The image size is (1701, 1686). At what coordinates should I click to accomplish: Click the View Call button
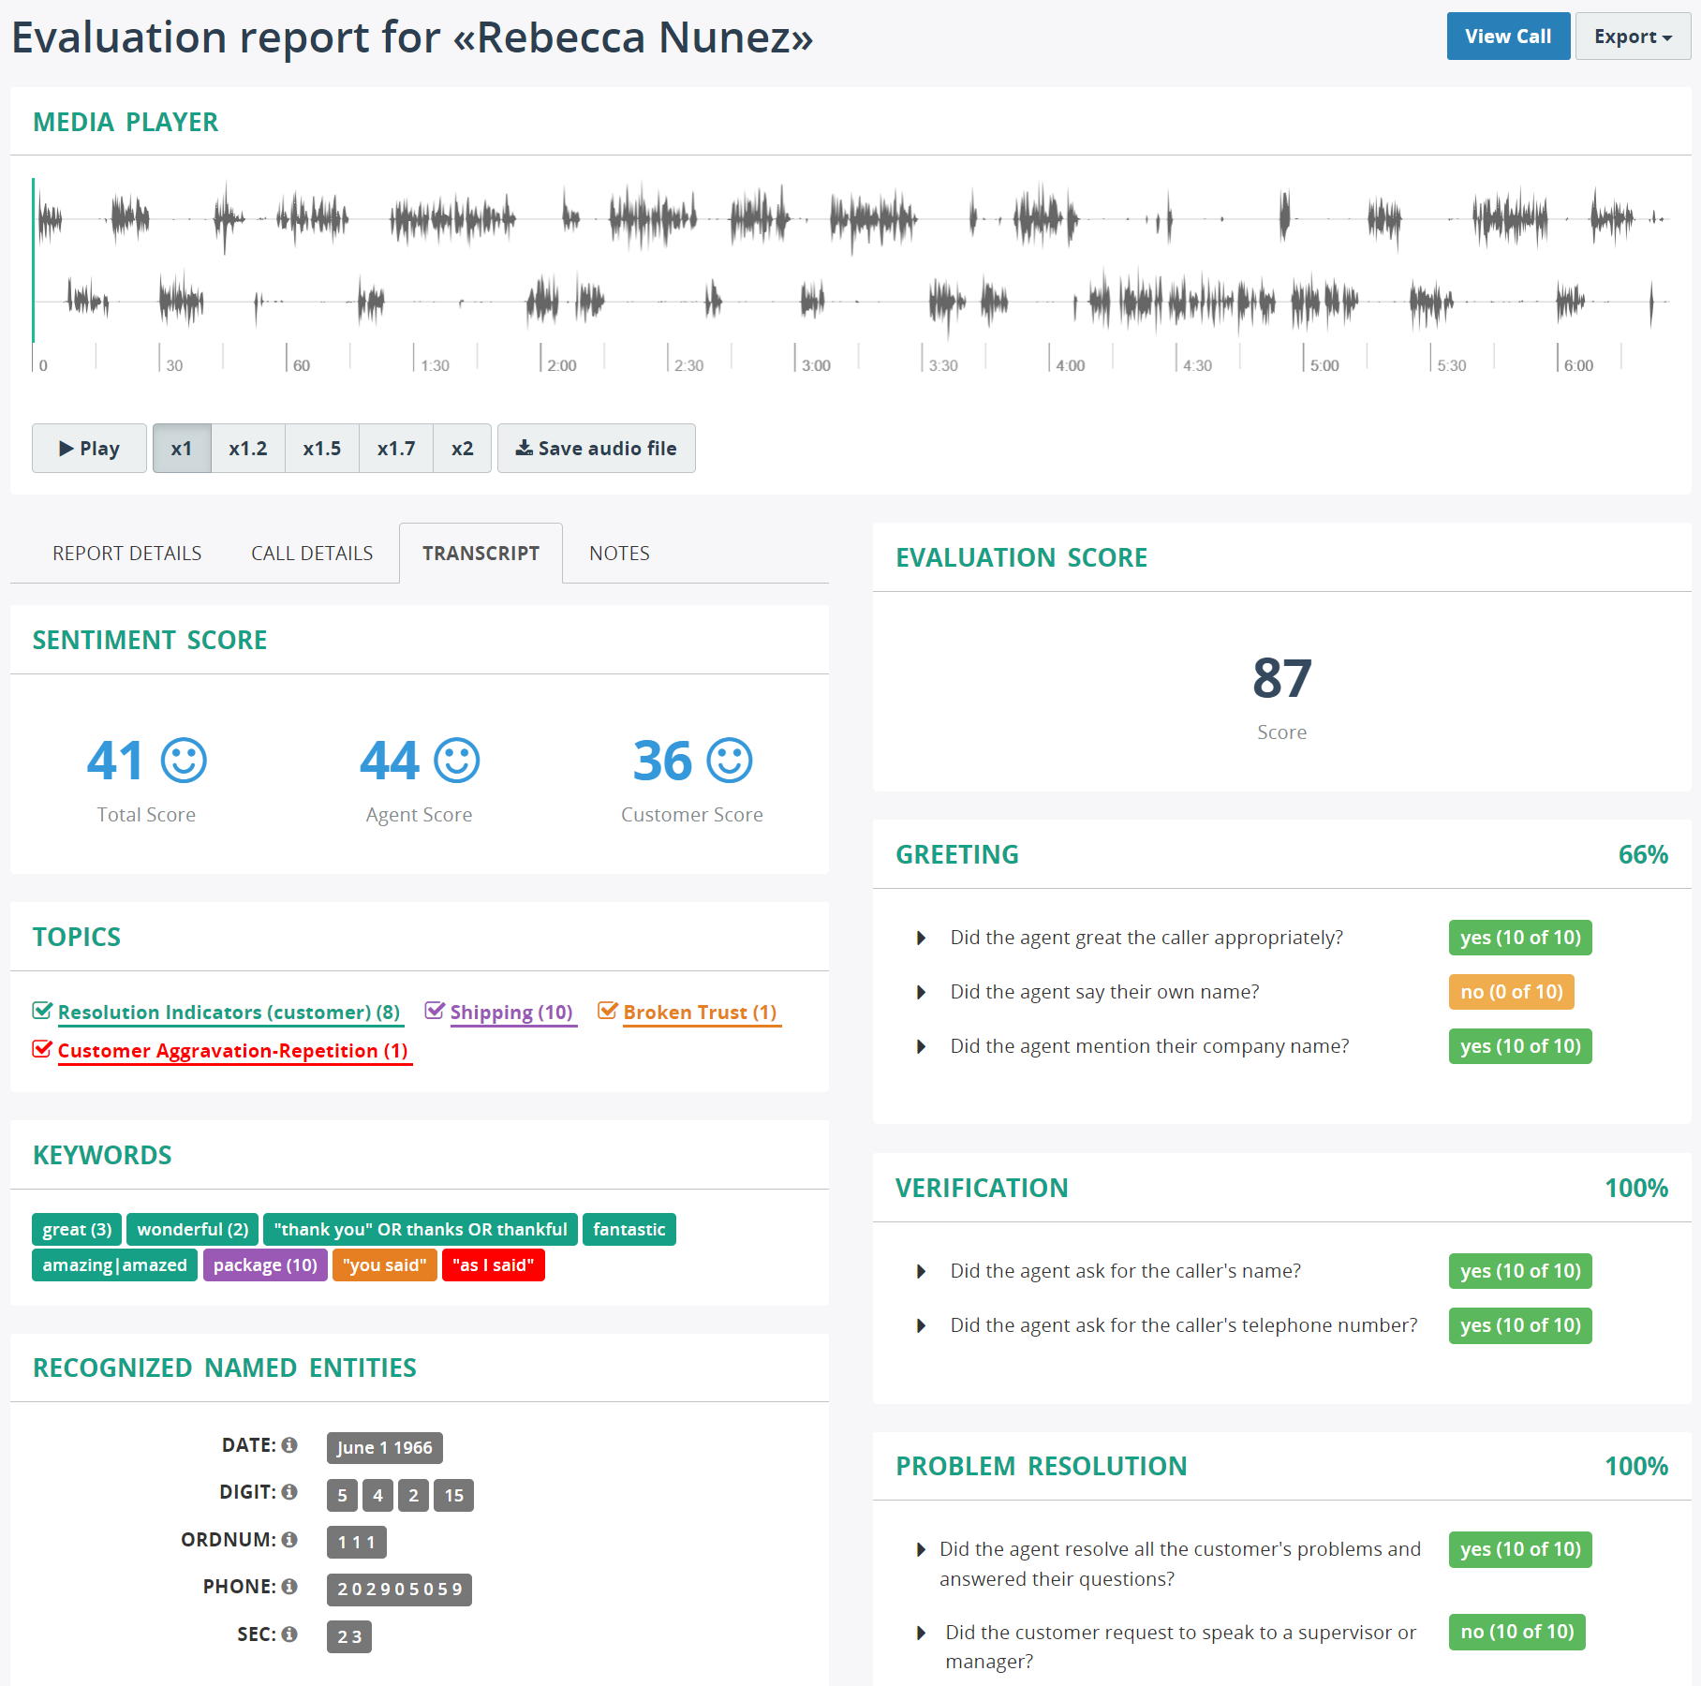[1508, 37]
